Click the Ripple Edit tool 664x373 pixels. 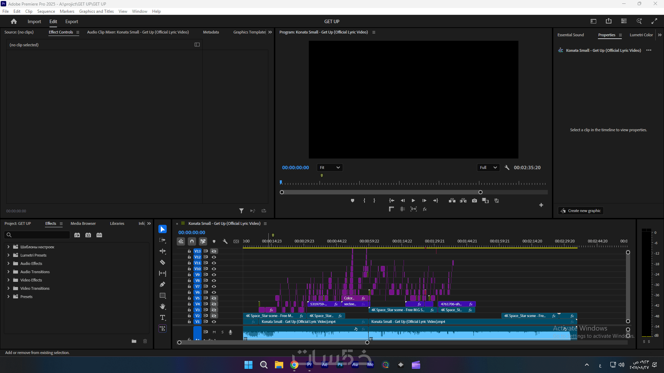pos(163,251)
